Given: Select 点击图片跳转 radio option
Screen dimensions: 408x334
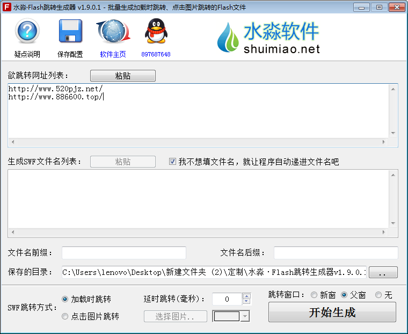Looking at the screenshot, I should (x=65, y=316).
